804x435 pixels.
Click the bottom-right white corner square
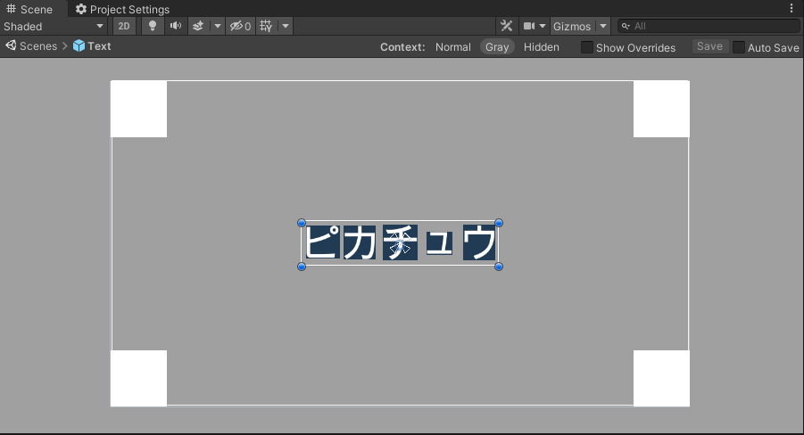coord(661,379)
